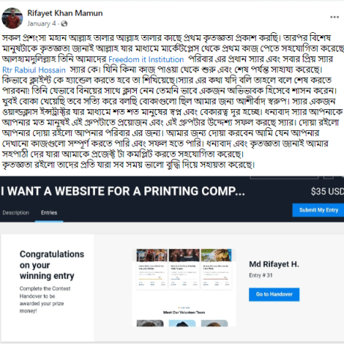This screenshot has height=344, width=344.
Task: Open Rifayet Khan Mamun profile name link
Action: (x=65, y=13)
